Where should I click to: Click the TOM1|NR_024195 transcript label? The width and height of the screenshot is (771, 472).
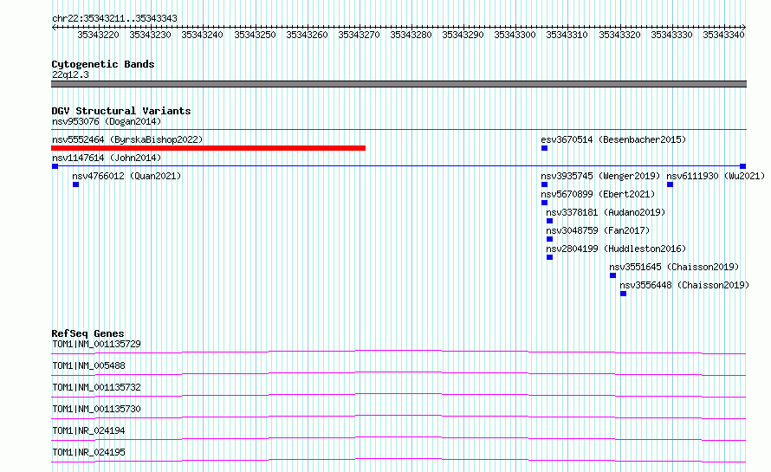click(x=88, y=452)
